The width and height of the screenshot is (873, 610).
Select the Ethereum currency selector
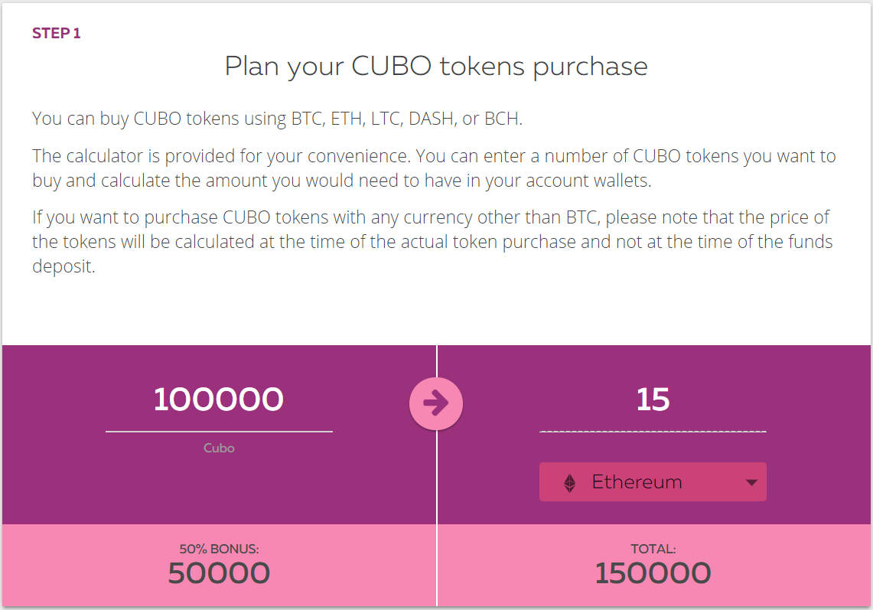653,482
